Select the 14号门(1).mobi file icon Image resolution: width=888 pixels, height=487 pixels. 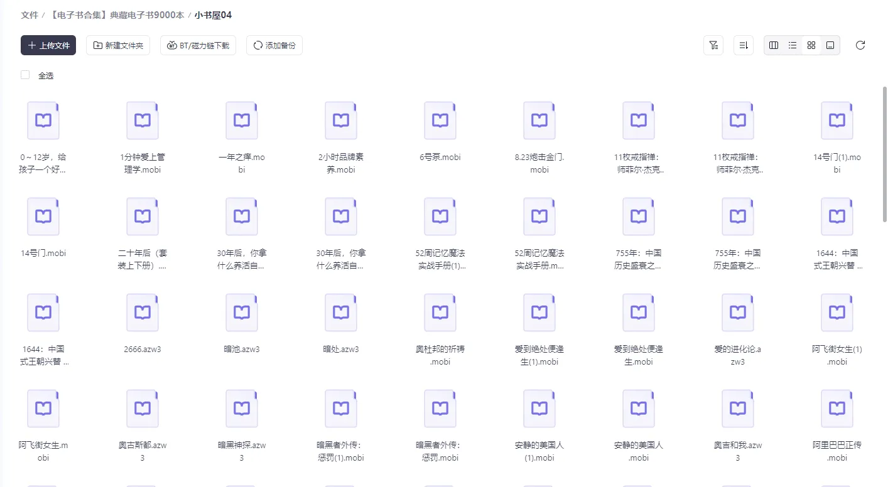click(x=837, y=120)
